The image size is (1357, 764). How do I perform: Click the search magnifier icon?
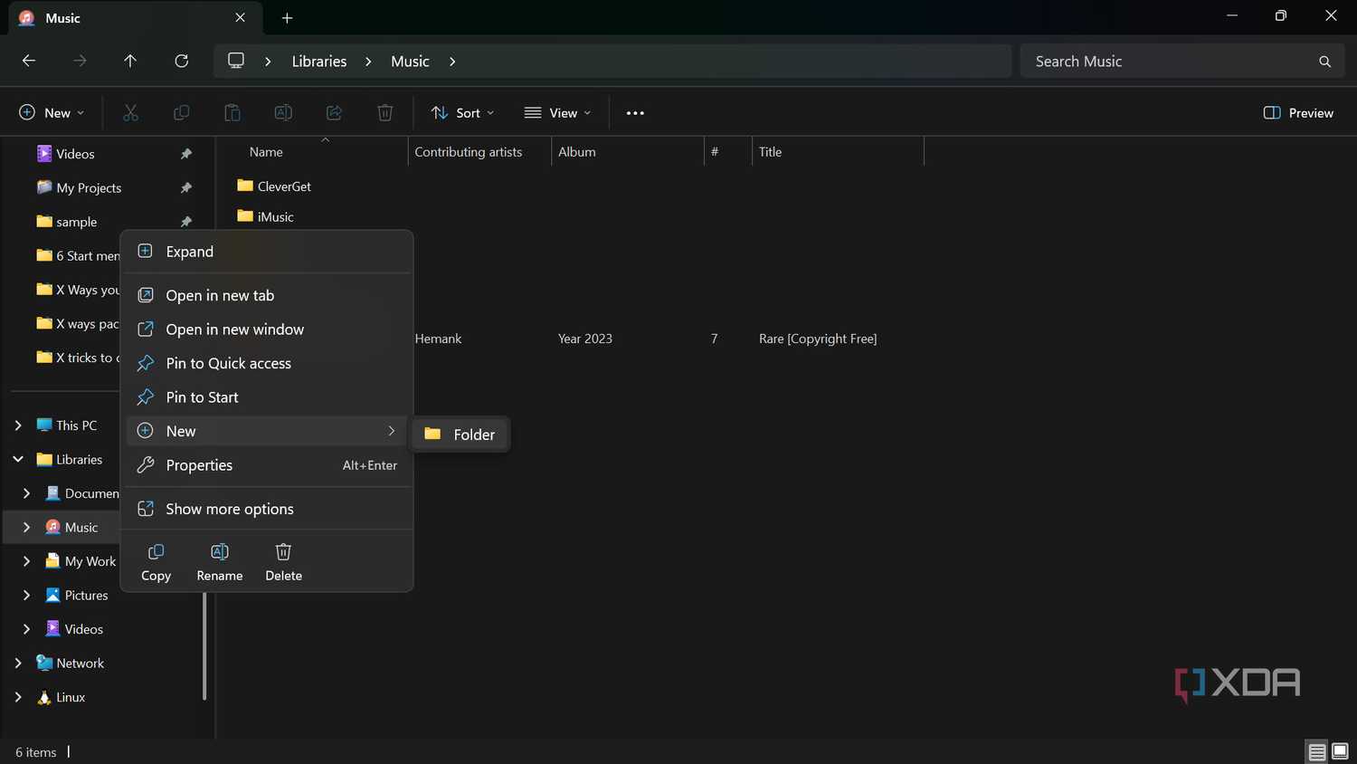tap(1324, 62)
